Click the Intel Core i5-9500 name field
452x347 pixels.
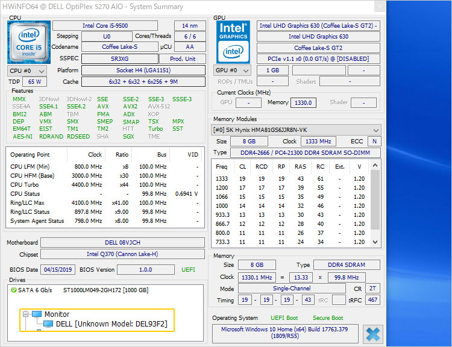click(x=105, y=26)
